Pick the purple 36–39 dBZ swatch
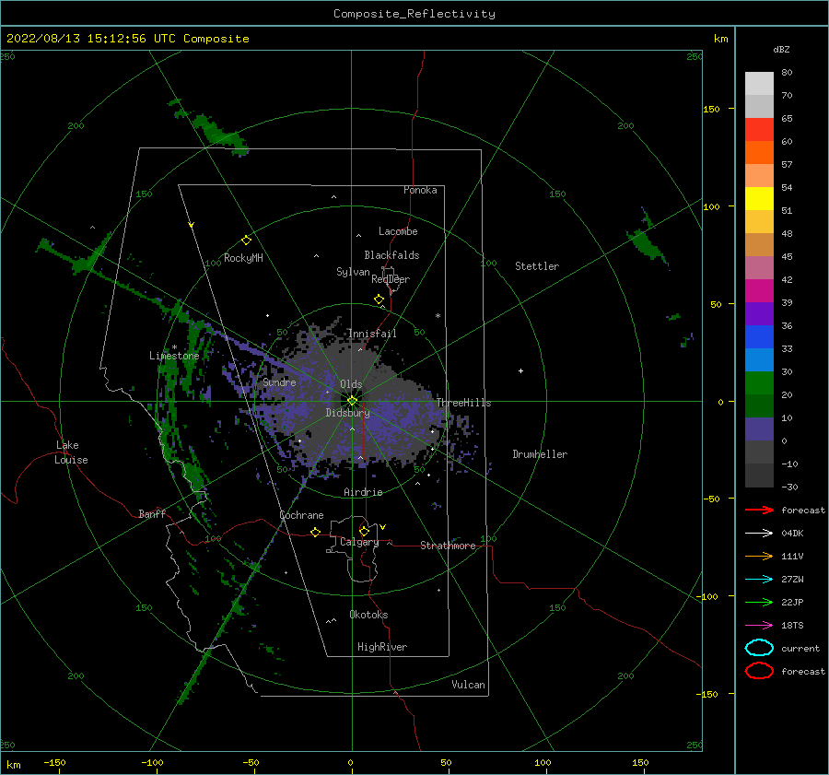The width and height of the screenshot is (829, 775). pos(759,313)
